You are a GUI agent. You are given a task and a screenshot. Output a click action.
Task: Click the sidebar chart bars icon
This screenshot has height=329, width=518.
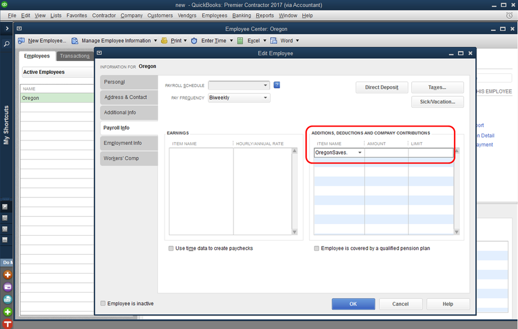point(5,229)
